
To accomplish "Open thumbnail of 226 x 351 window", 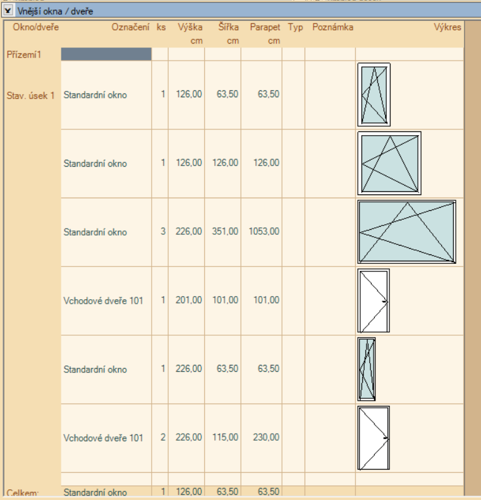I will point(407,232).
